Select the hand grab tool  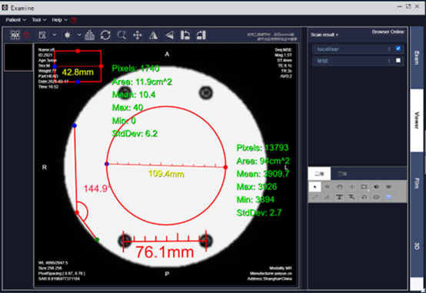point(339,186)
